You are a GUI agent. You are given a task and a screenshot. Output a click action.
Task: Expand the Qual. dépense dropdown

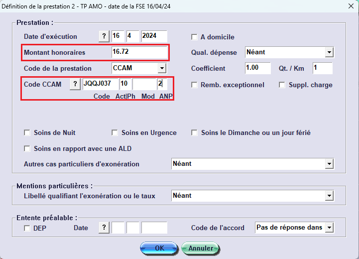pos(329,52)
